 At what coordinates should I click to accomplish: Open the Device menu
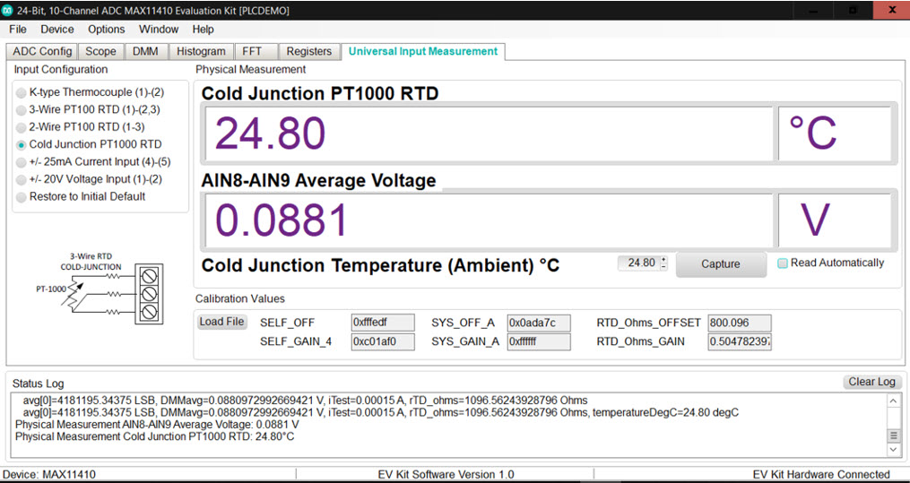coord(57,29)
